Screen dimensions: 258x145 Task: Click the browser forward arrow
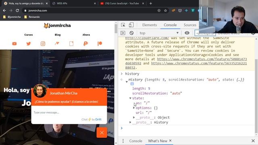(x=11, y=10)
